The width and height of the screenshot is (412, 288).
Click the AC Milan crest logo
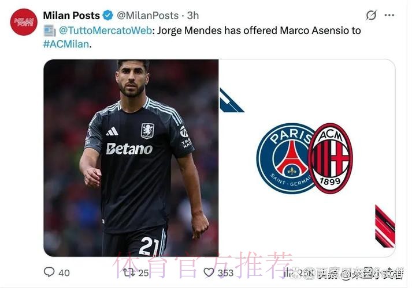330,158
